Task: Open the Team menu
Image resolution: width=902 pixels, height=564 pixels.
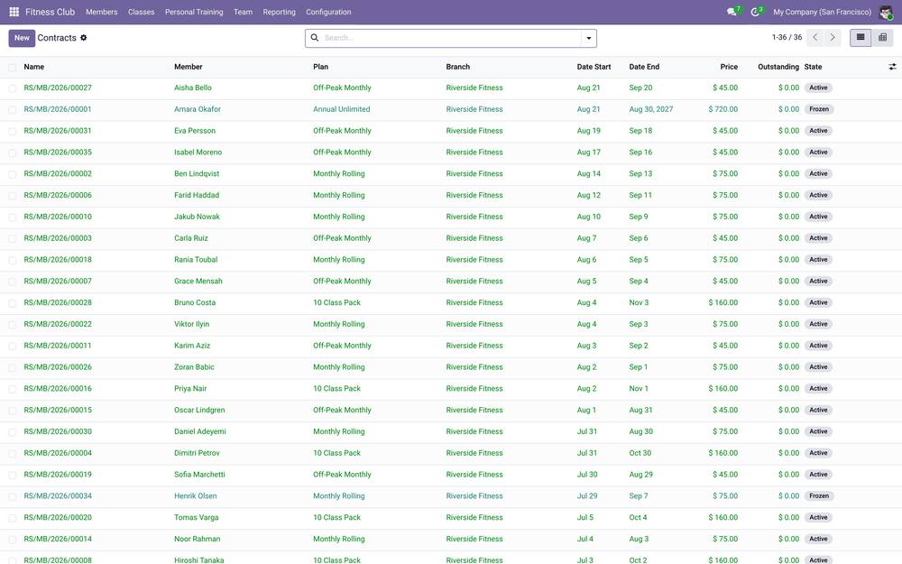Action: [x=243, y=12]
